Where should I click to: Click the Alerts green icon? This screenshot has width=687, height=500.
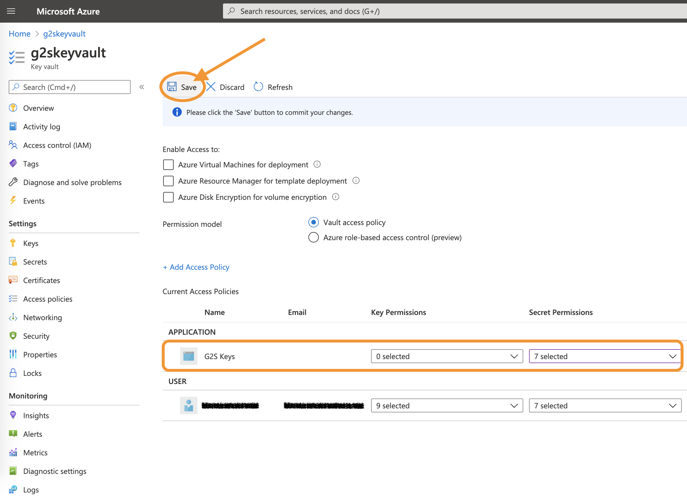(13, 434)
